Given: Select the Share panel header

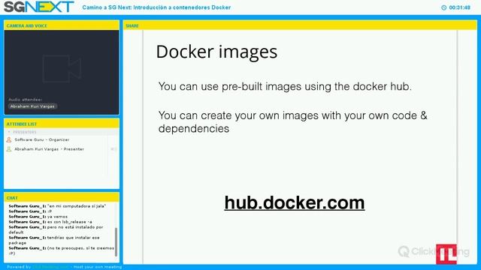Looking at the screenshot, I should pos(300,25).
